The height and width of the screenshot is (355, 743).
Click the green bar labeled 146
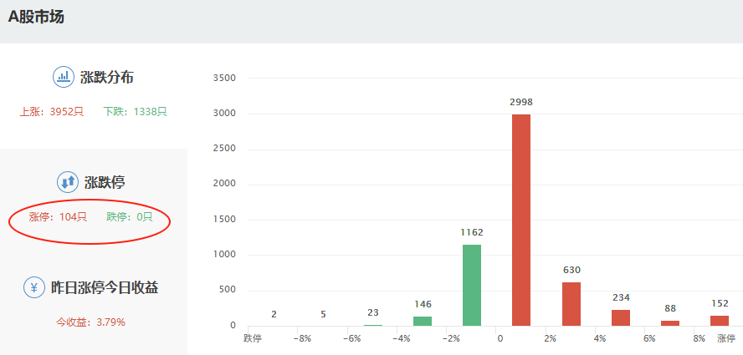click(x=423, y=321)
